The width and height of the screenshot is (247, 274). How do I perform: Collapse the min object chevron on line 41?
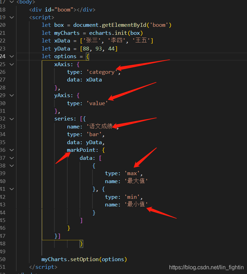[x=12, y=189]
